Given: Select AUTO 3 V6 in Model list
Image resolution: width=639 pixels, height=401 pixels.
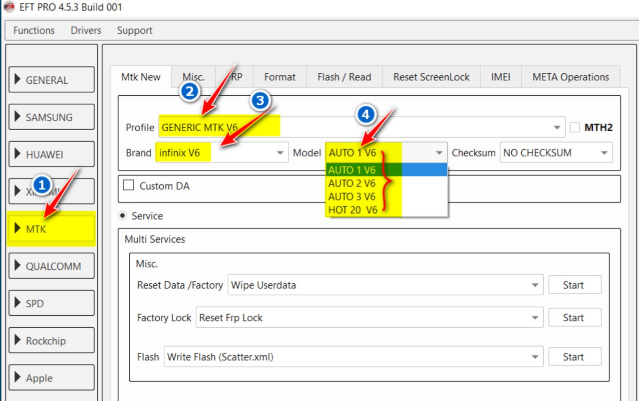Looking at the screenshot, I should click(x=386, y=197).
